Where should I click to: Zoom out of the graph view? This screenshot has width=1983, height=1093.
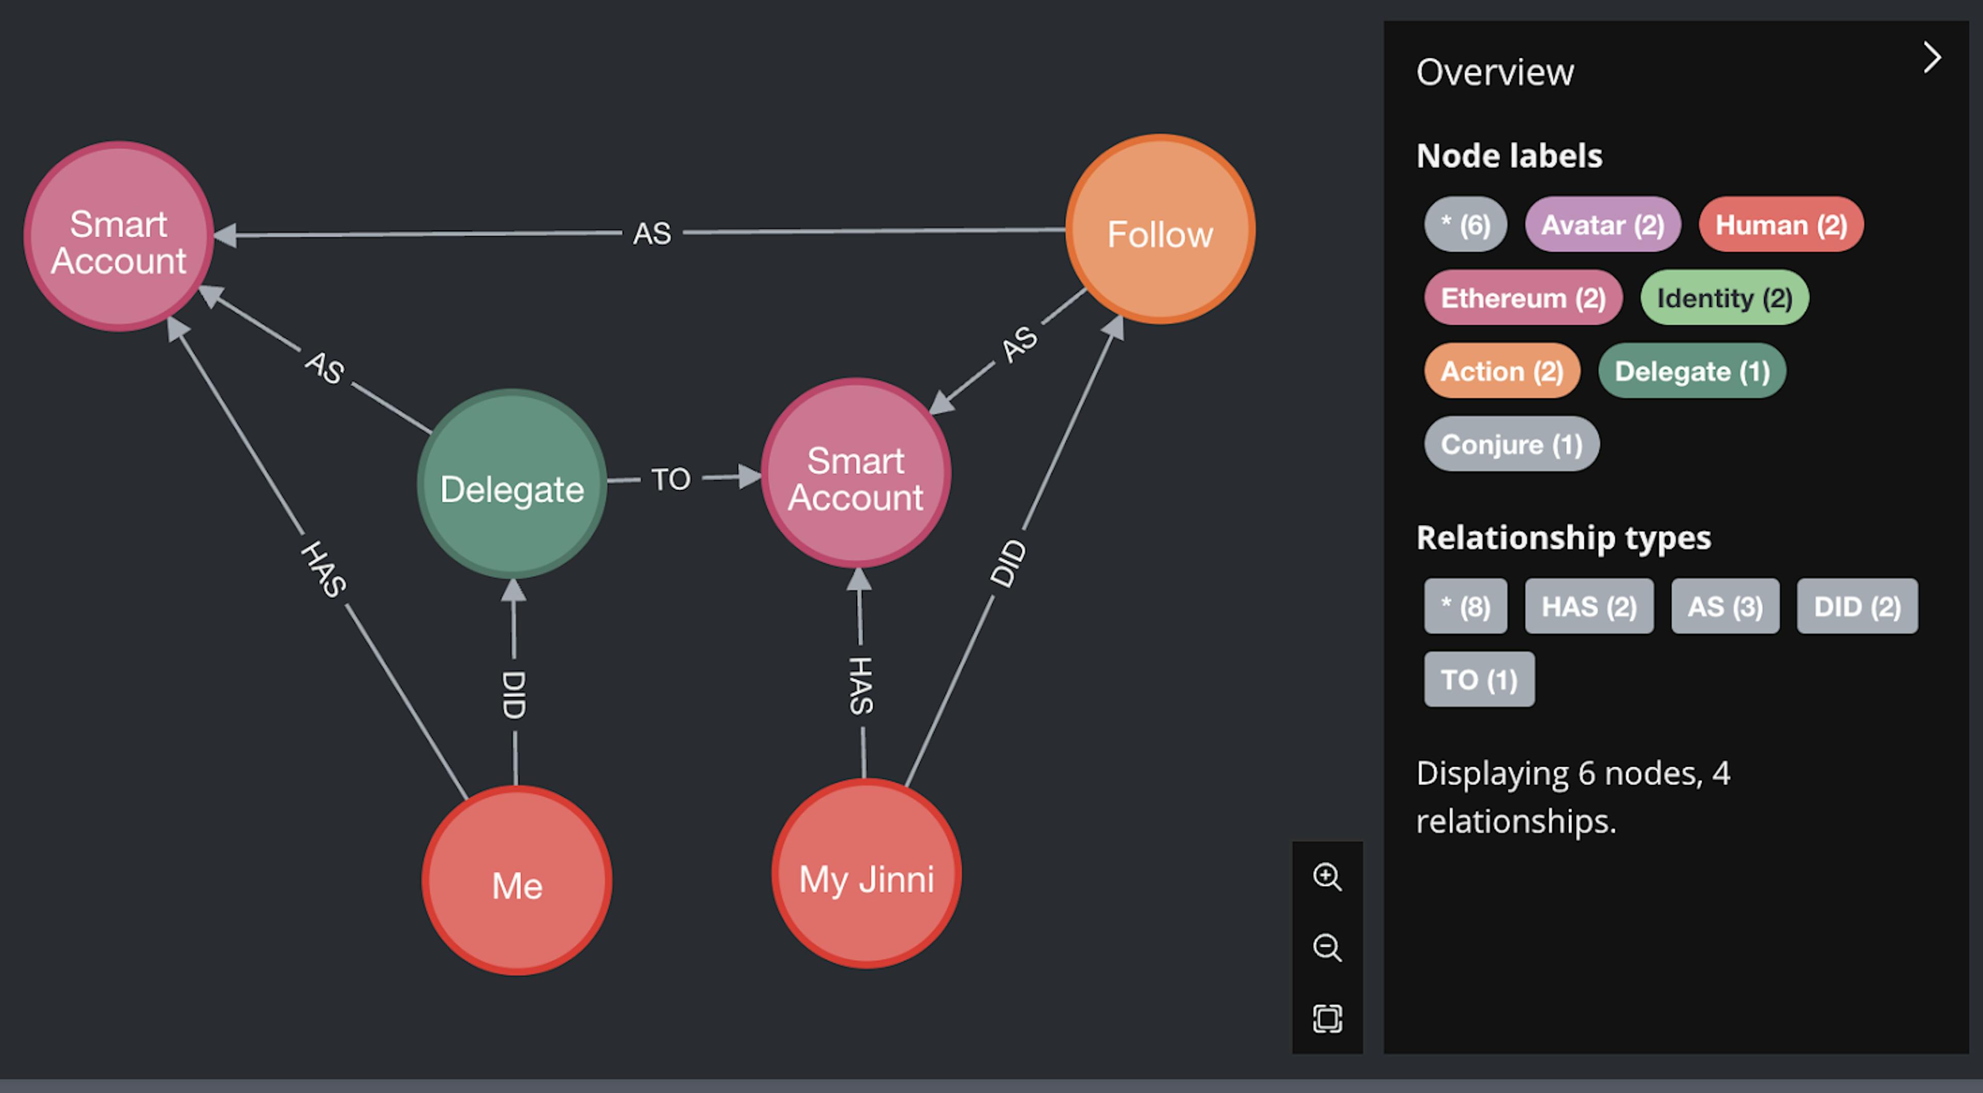[1329, 947]
